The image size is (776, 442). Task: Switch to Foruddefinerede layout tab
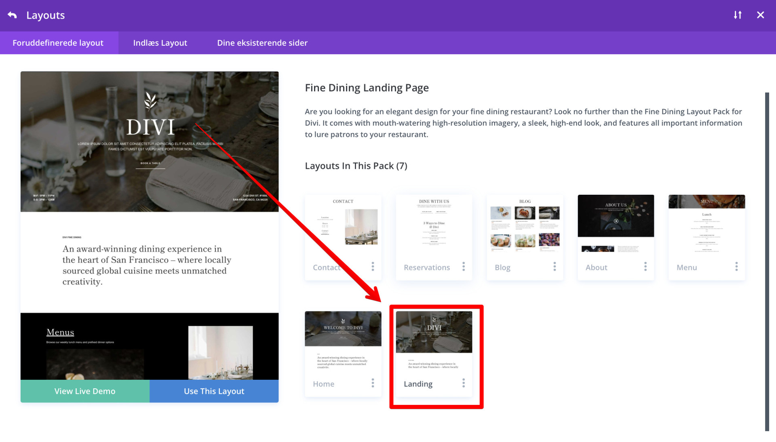58,43
